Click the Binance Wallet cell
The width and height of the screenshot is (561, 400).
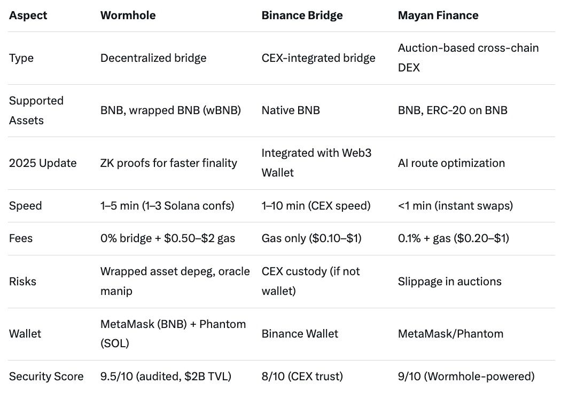click(x=300, y=334)
